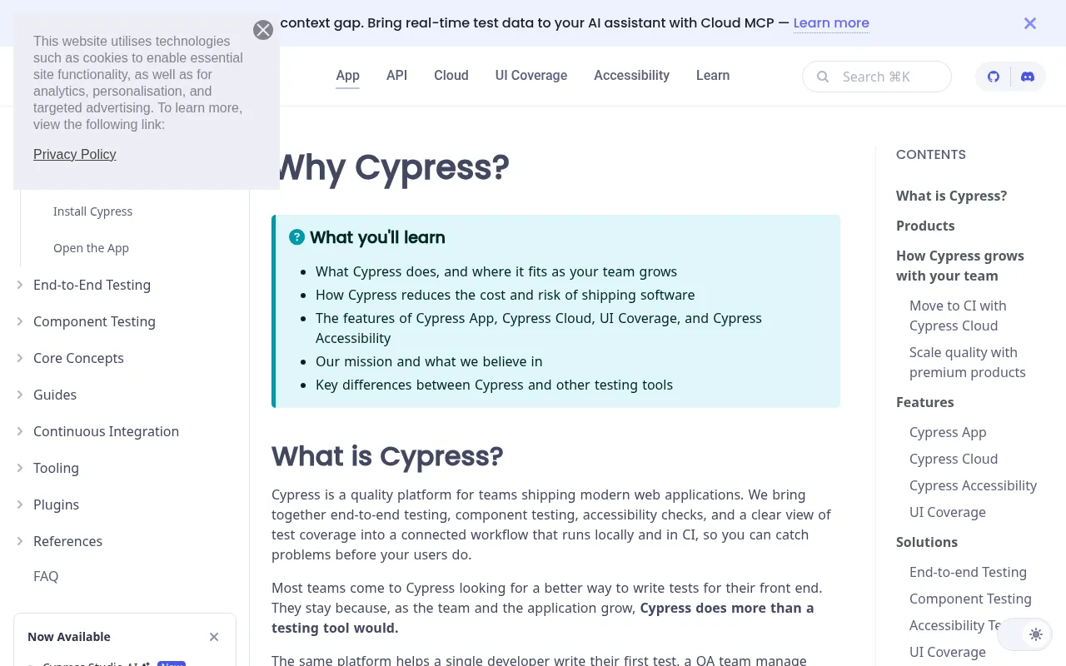Open the Privacy Policy link
The image size is (1066, 666).
tap(74, 155)
